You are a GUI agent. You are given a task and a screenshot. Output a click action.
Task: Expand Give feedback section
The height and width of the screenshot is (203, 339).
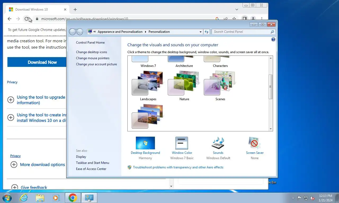(15, 187)
